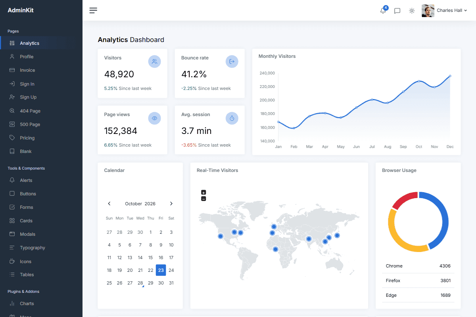Click the Forms check-square icon
The height and width of the screenshot is (317, 476).
(x=12, y=207)
